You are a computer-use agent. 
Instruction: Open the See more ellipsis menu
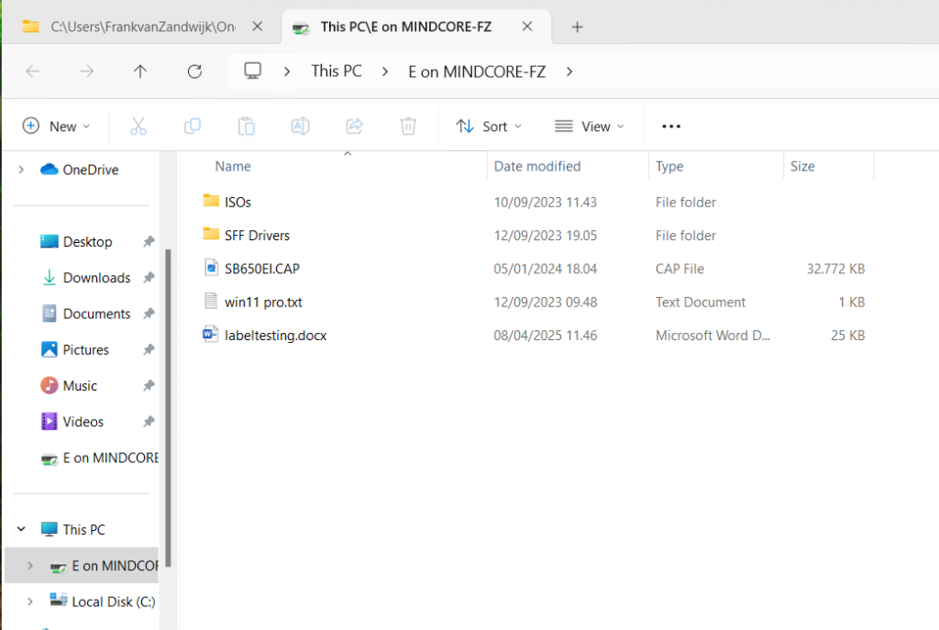tap(671, 127)
